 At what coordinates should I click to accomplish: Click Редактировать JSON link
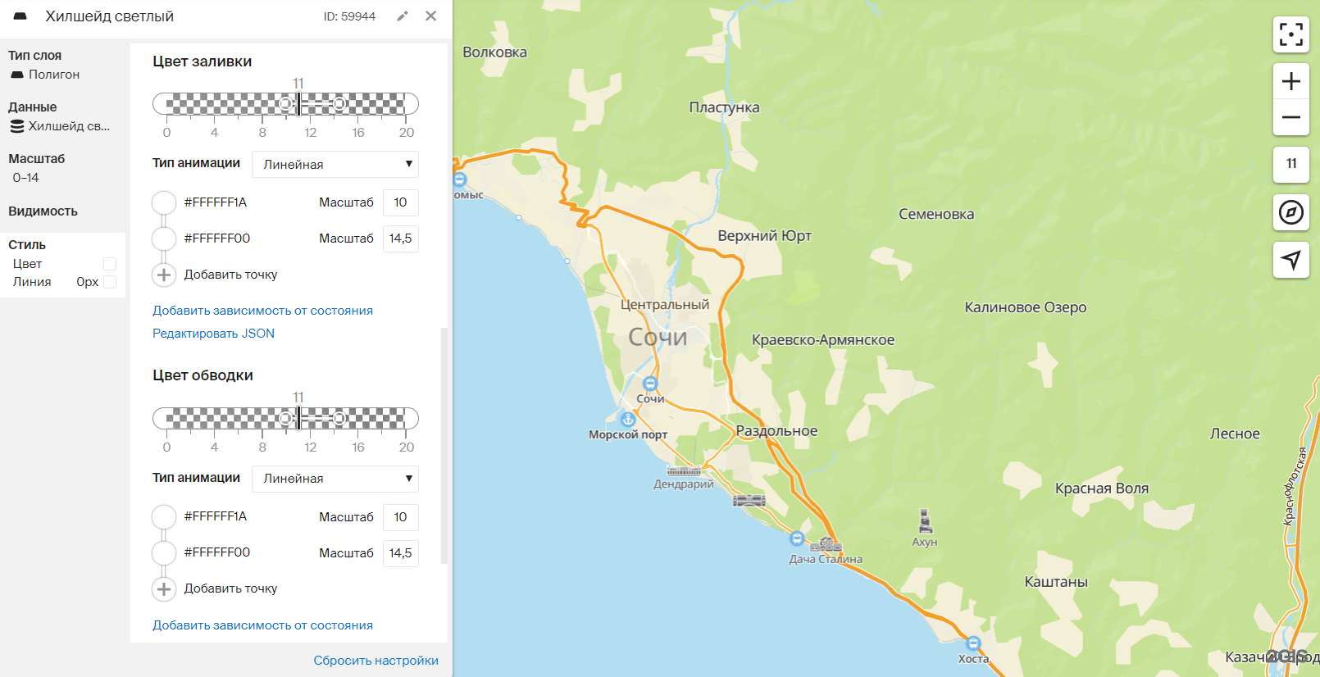213,334
